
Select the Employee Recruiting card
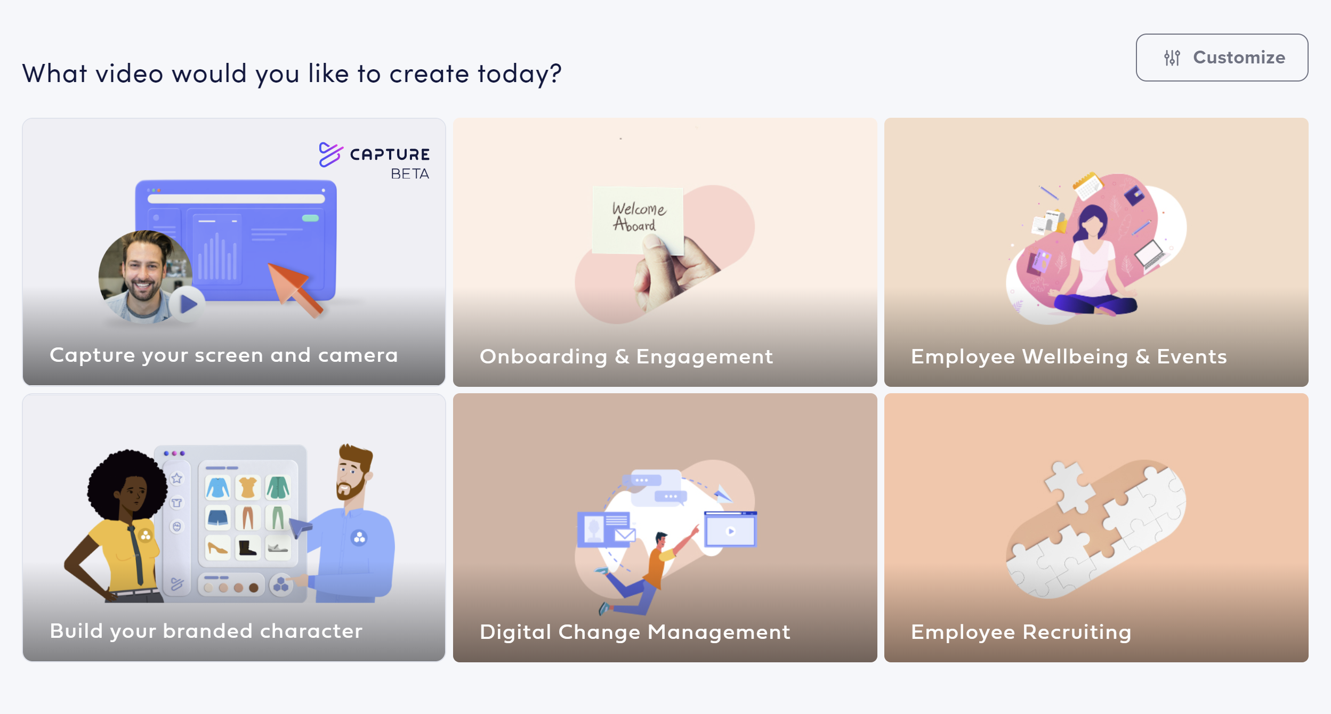click(x=1096, y=528)
